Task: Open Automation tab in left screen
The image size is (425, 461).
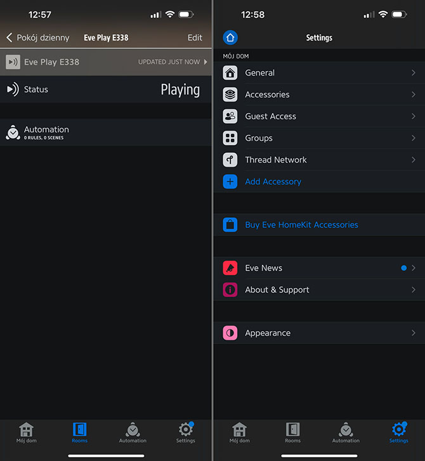Action: 133,432
